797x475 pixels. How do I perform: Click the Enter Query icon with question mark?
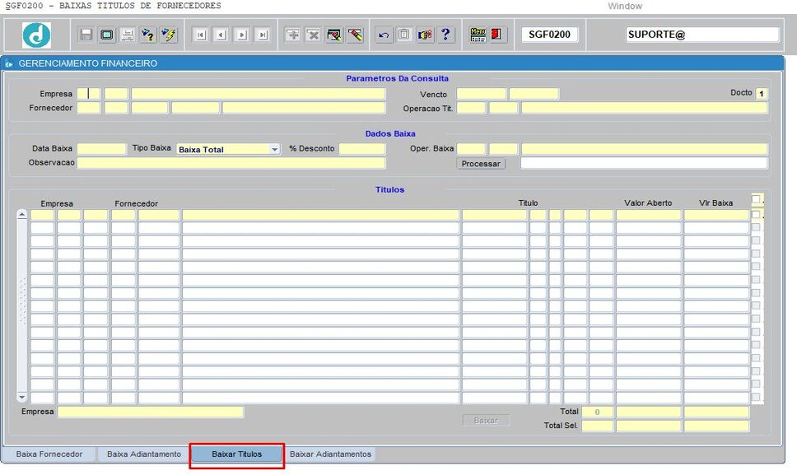pos(148,35)
